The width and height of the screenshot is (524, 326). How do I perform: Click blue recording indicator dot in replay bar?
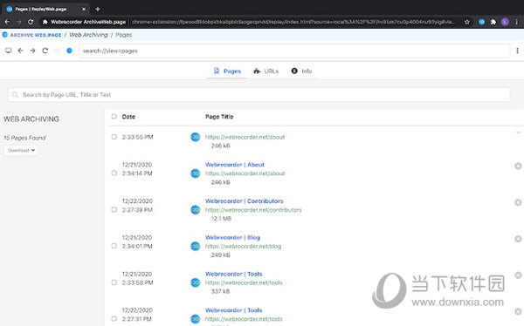pos(69,51)
